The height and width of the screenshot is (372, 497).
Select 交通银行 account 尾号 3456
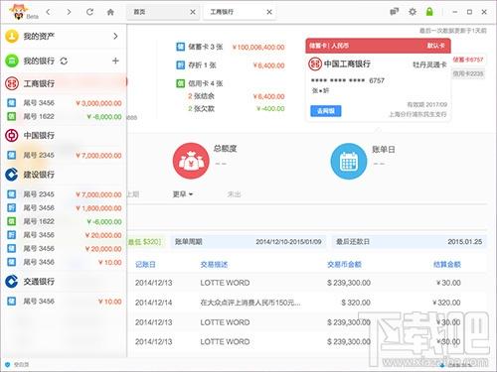tap(64, 302)
